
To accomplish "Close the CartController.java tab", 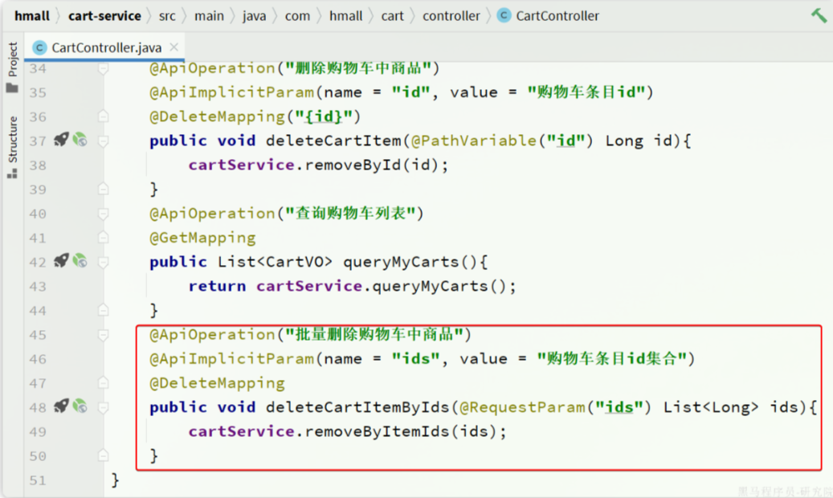I will pos(174,47).
